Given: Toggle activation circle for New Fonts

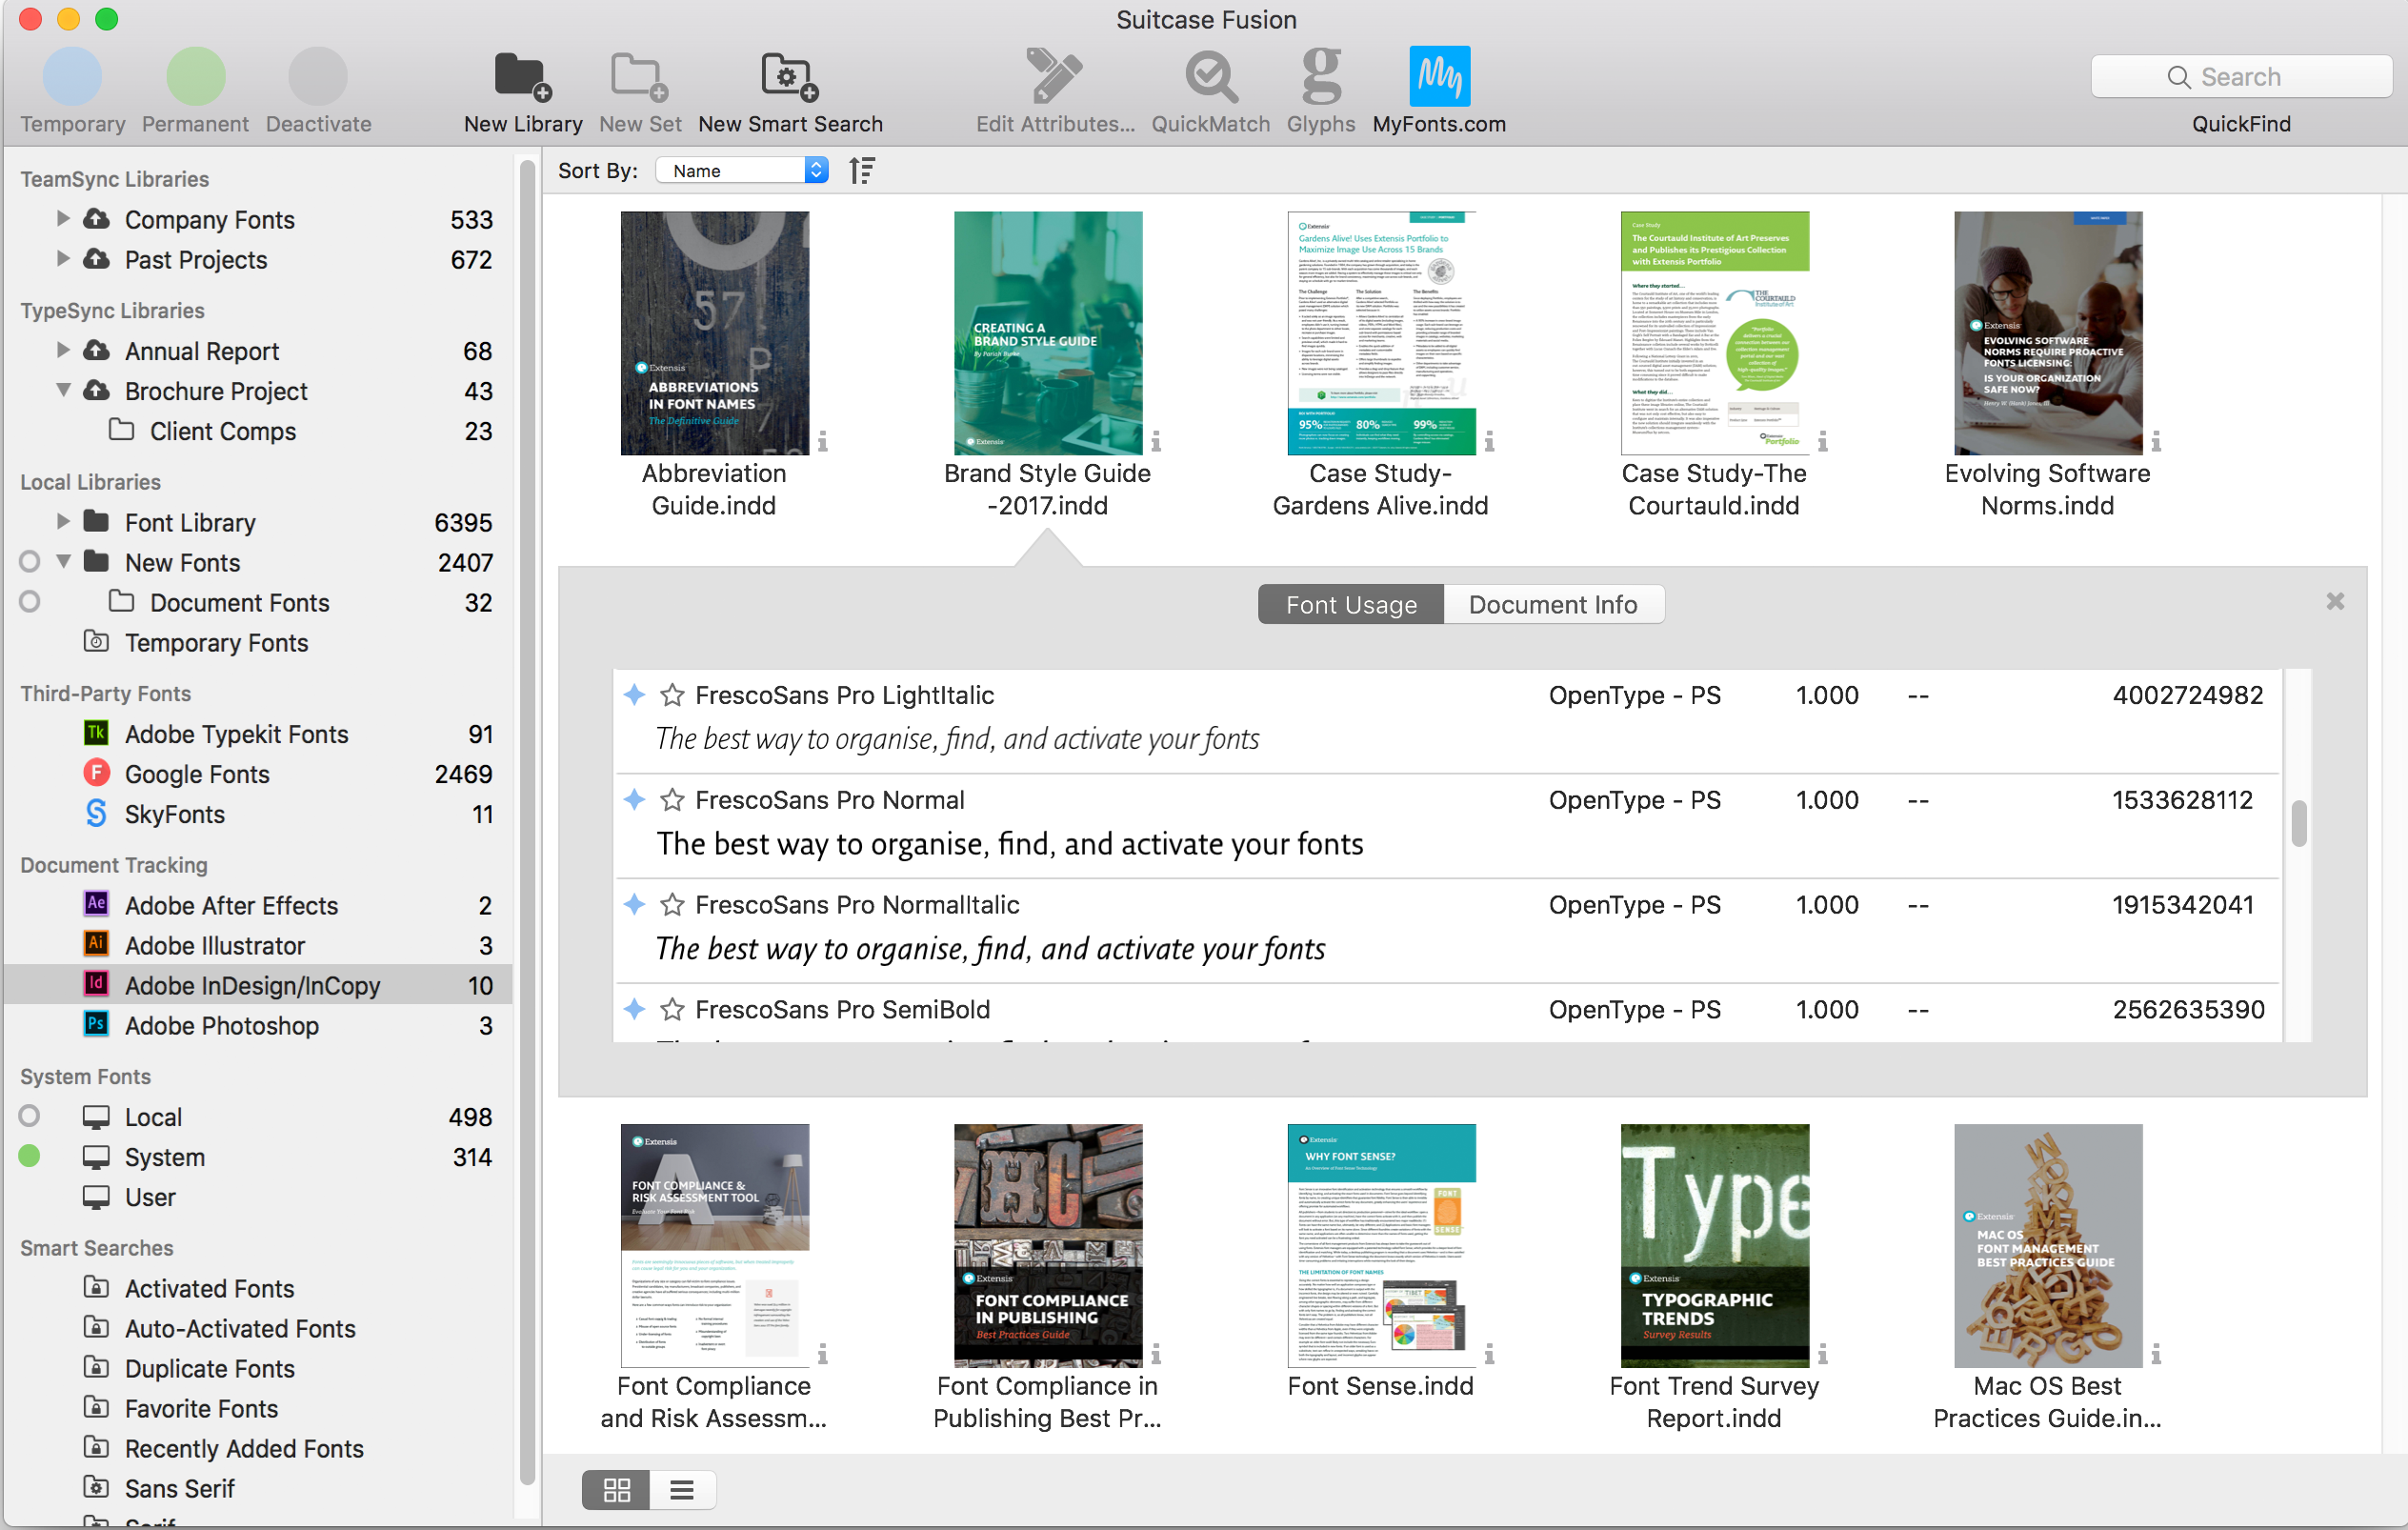Looking at the screenshot, I should pyautogui.click(x=30, y=562).
